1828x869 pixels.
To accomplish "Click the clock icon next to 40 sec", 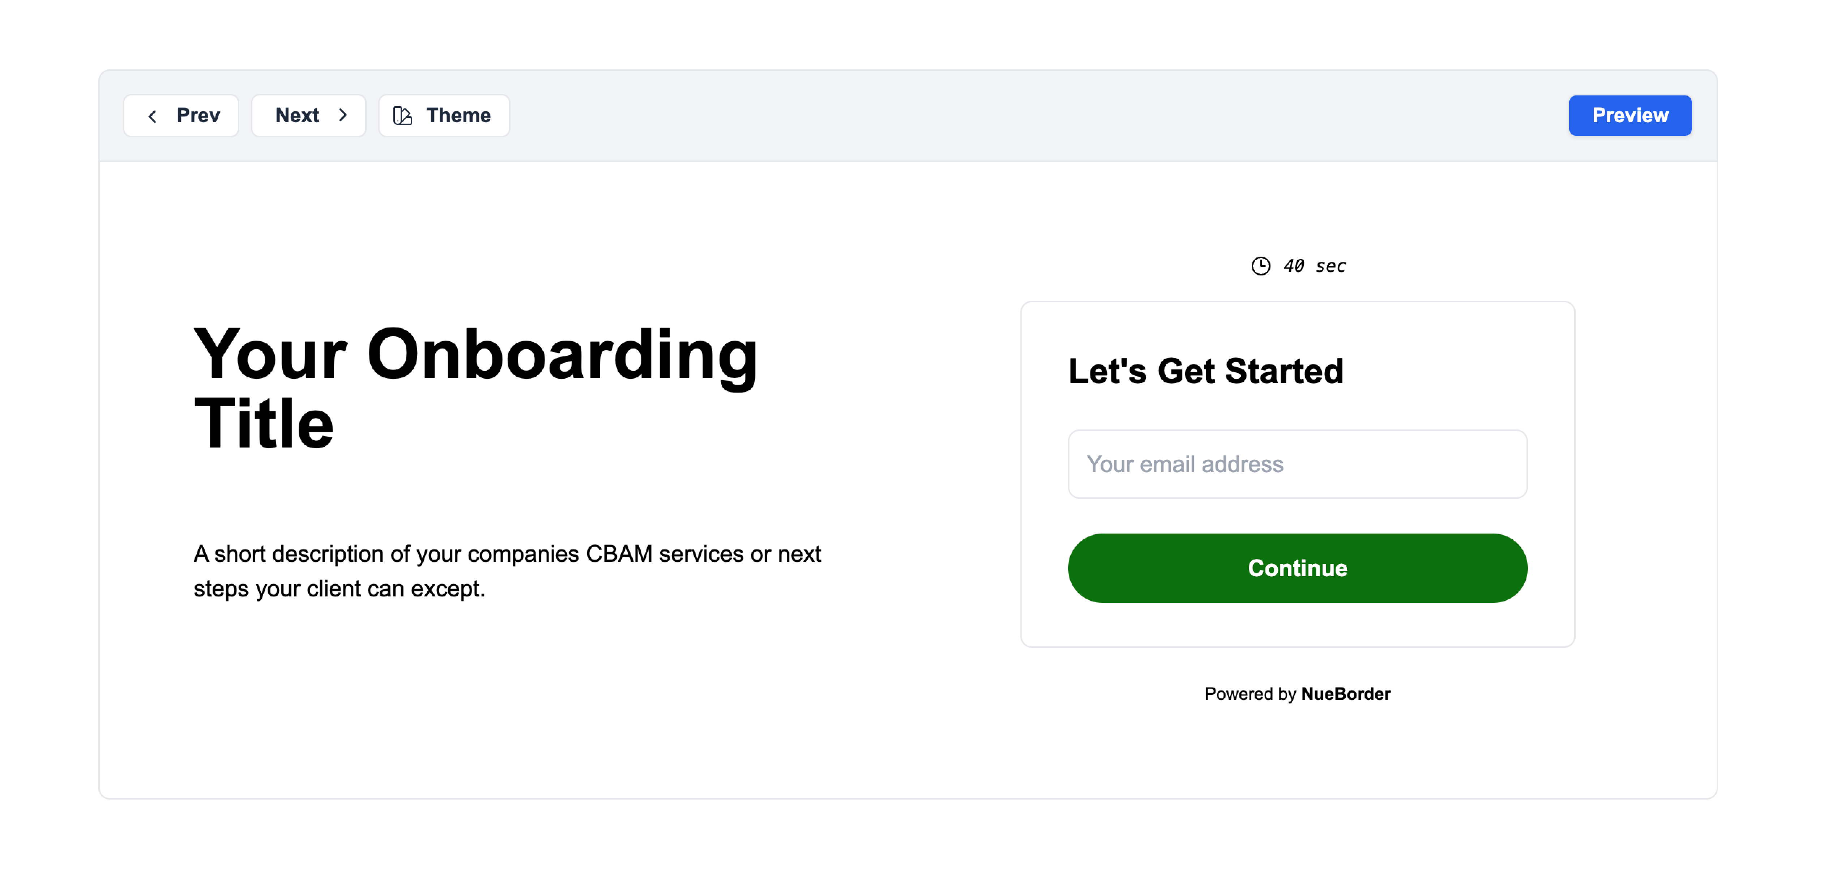I will pyautogui.click(x=1260, y=266).
